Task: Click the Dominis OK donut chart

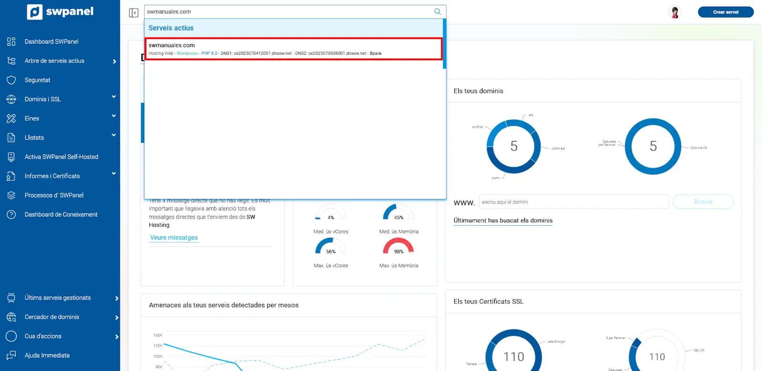Action: click(653, 146)
